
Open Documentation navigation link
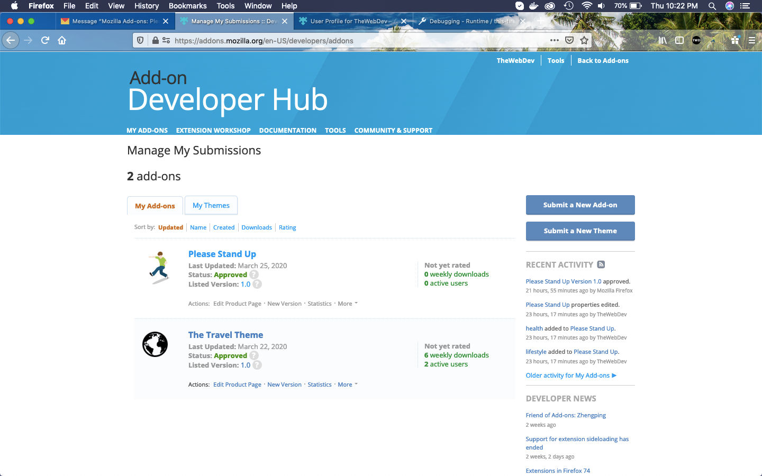288,130
